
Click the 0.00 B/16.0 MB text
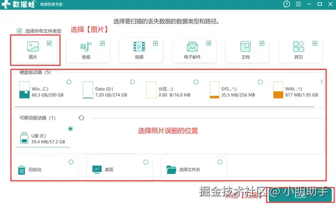click(174, 95)
